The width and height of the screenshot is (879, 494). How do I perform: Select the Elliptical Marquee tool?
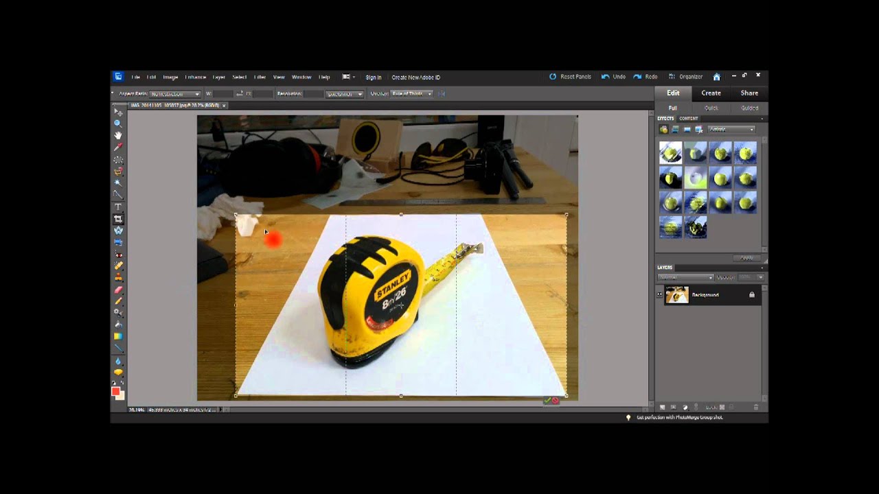pyautogui.click(x=118, y=158)
